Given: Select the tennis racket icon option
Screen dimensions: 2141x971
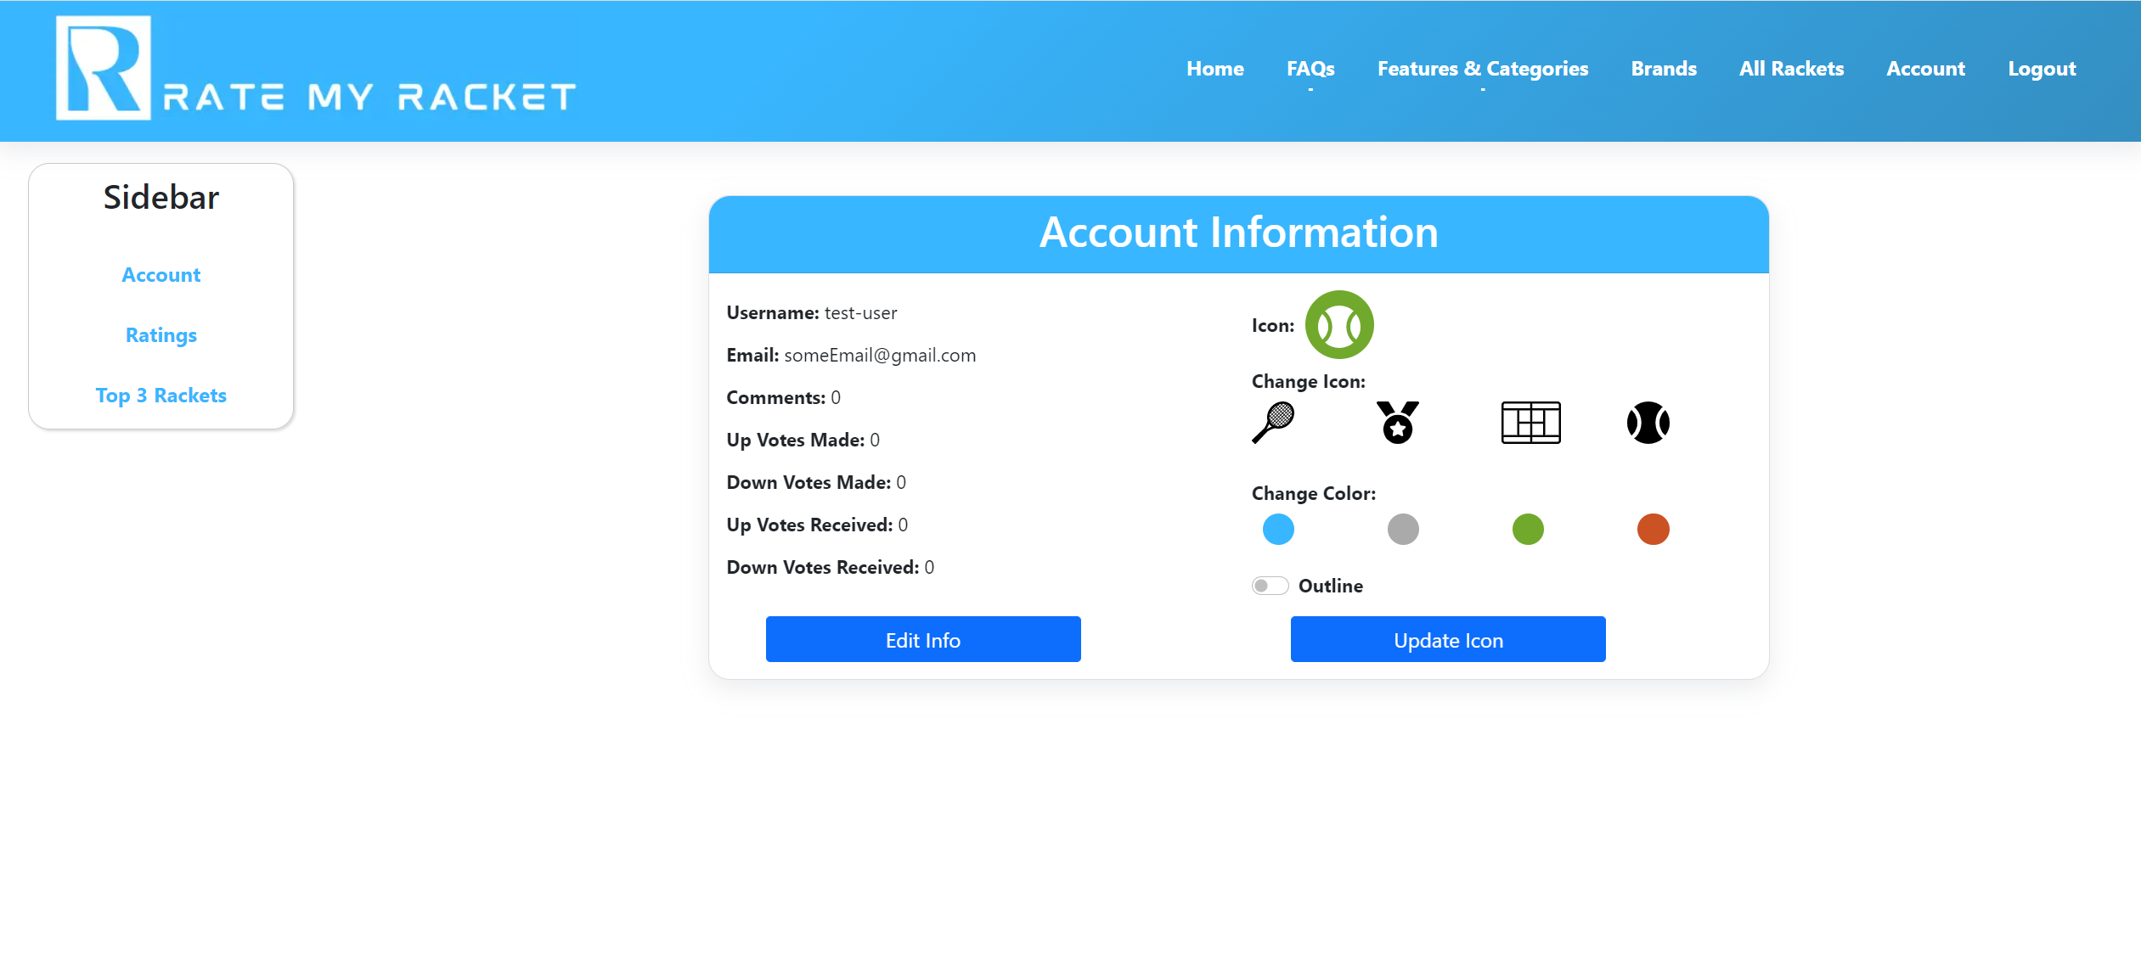Looking at the screenshot, I should coord(1273,423).
